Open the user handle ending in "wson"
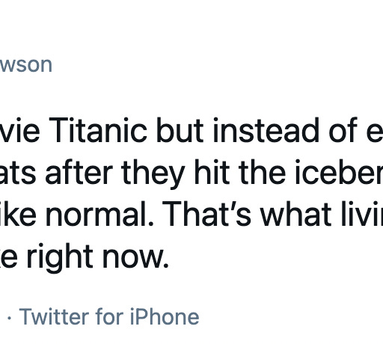Screen dimensions: 383x344 tap(26, 65)
